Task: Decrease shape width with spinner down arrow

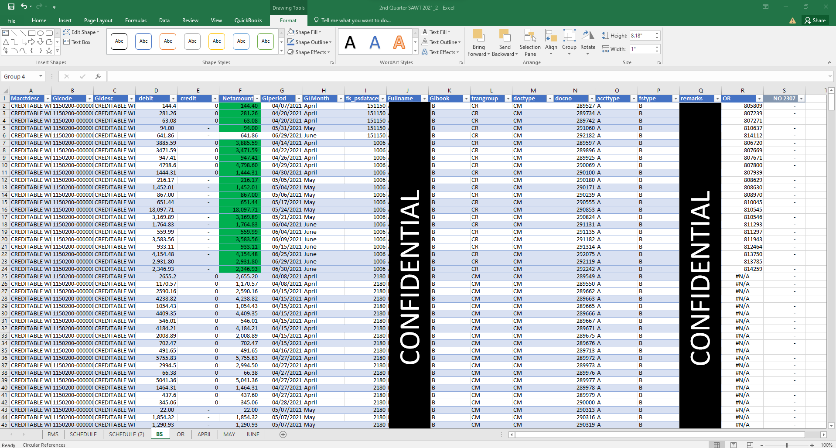Action: pos(657,51)
